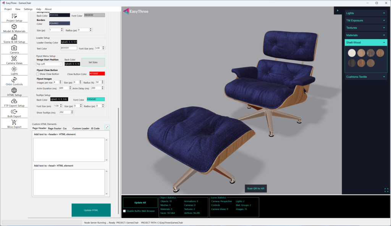Switch to the Css tab
Screen dimensions: 391x226
pos(65,128)
